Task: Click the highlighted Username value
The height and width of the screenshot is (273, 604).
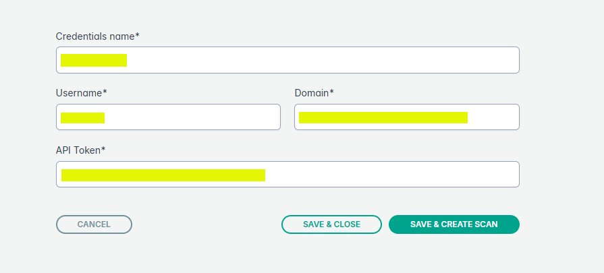Action: coord(82,118)
